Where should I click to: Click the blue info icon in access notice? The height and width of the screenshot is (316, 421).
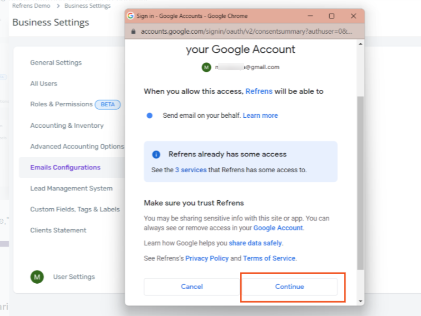point(156,155)
